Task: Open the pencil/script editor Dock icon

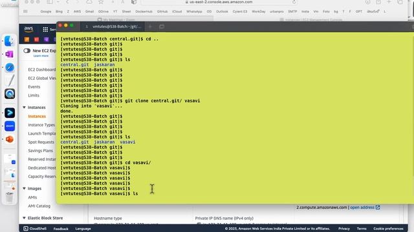Action: [x=10, y=81]
